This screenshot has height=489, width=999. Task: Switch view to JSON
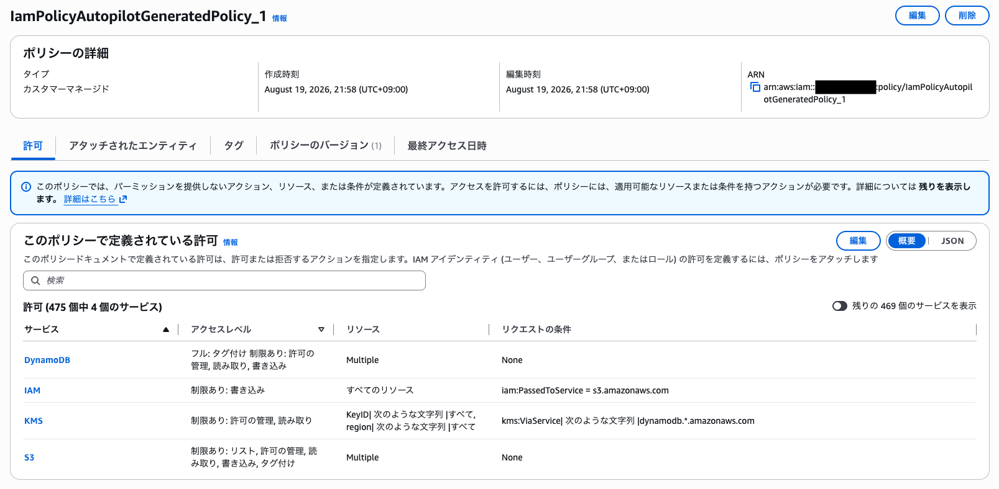coord(952,241)
